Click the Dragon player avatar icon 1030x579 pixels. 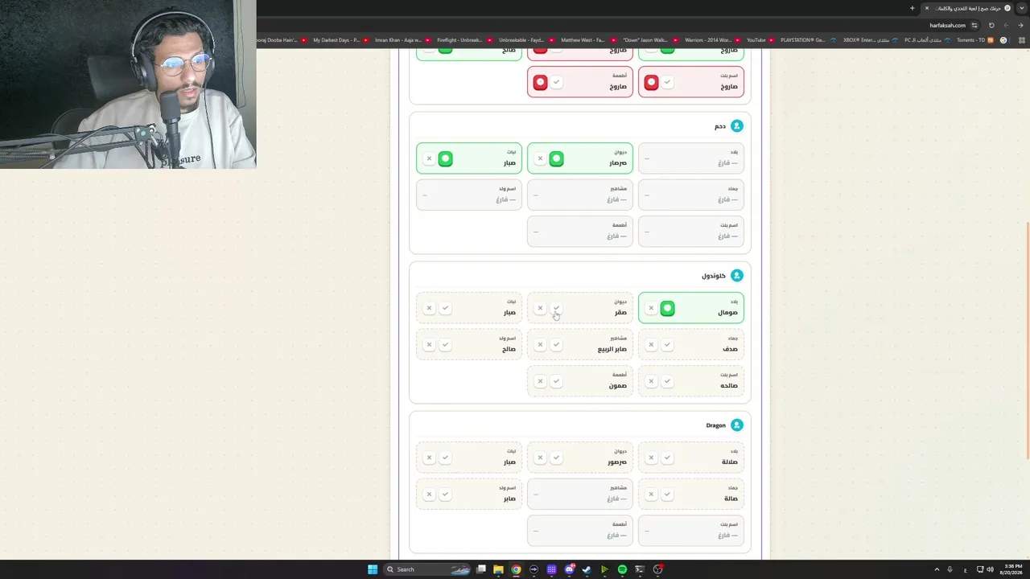[x=736, y=425]
